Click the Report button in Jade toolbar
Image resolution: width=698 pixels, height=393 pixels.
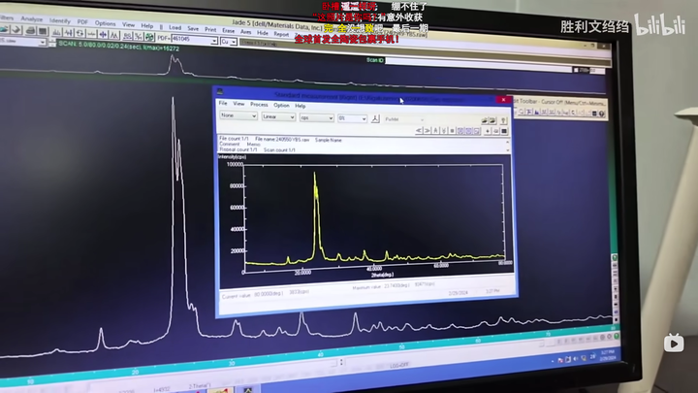[281, 34]
